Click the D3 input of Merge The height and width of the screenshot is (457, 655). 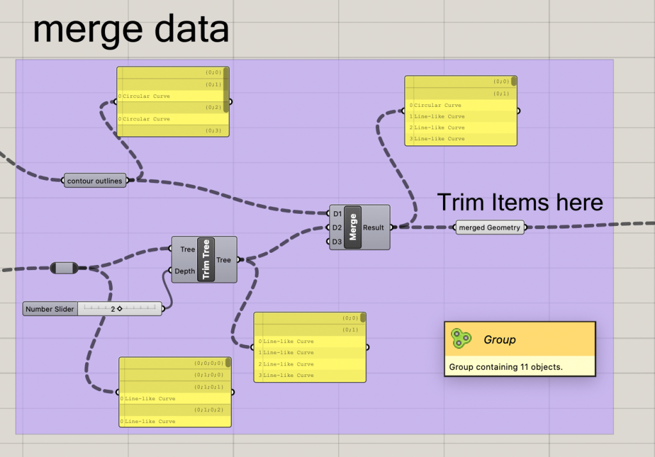[x=337, y=241]
